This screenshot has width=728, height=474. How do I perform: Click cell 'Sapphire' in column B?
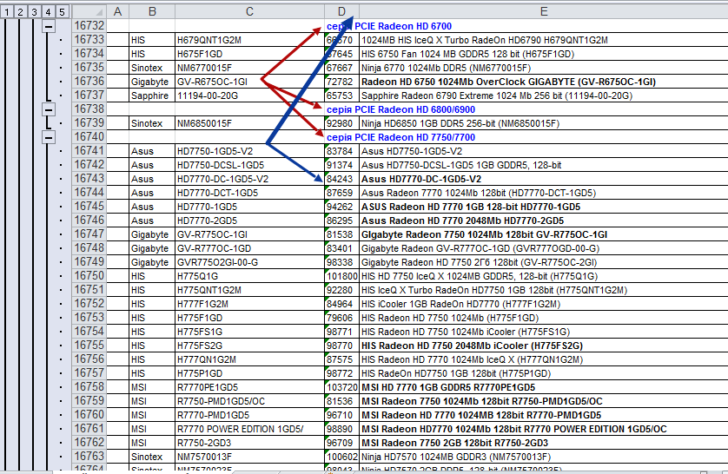click(152, 95)
